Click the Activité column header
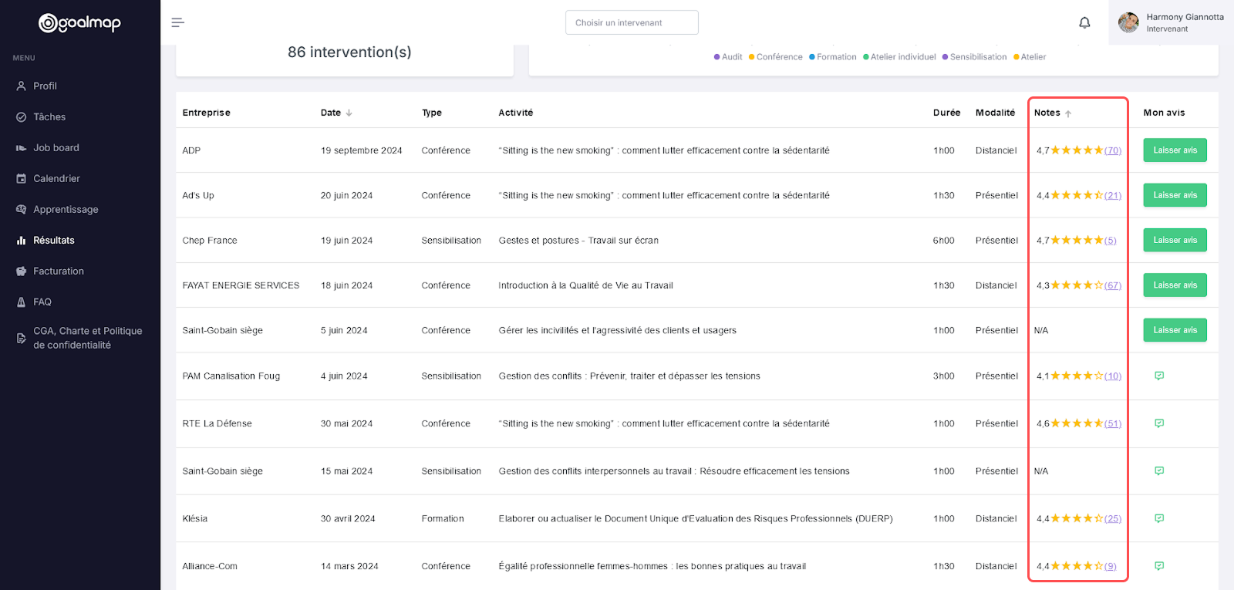The height and width of the screenshot is (590, 1234). point(516,113)
